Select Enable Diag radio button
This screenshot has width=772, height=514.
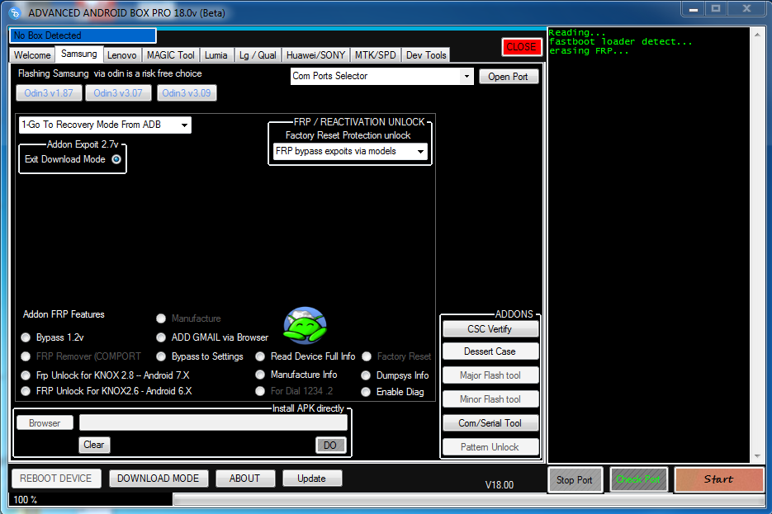(x=366, y=392)
